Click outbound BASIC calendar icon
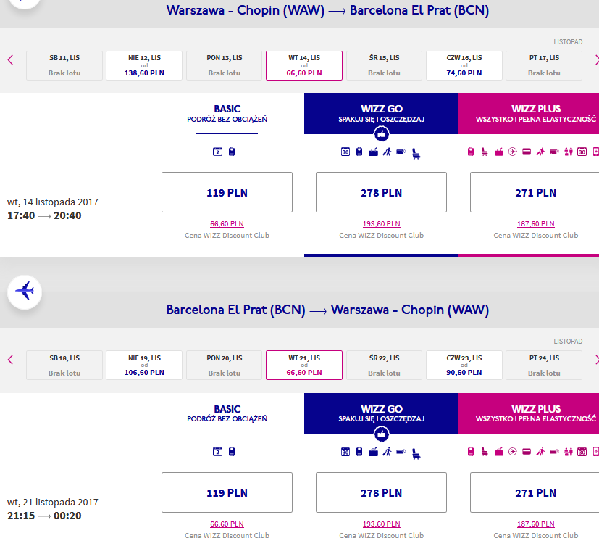 (x=217, y=152)
